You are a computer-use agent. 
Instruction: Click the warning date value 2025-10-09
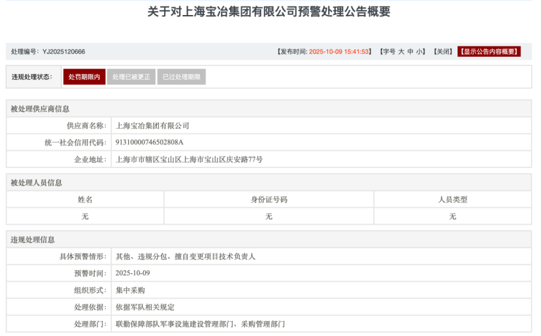[133, 273]
